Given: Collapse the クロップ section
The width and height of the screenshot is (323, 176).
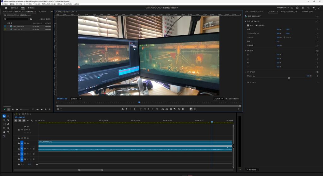Looking at the screenshot, I should [x=246, y=50].
